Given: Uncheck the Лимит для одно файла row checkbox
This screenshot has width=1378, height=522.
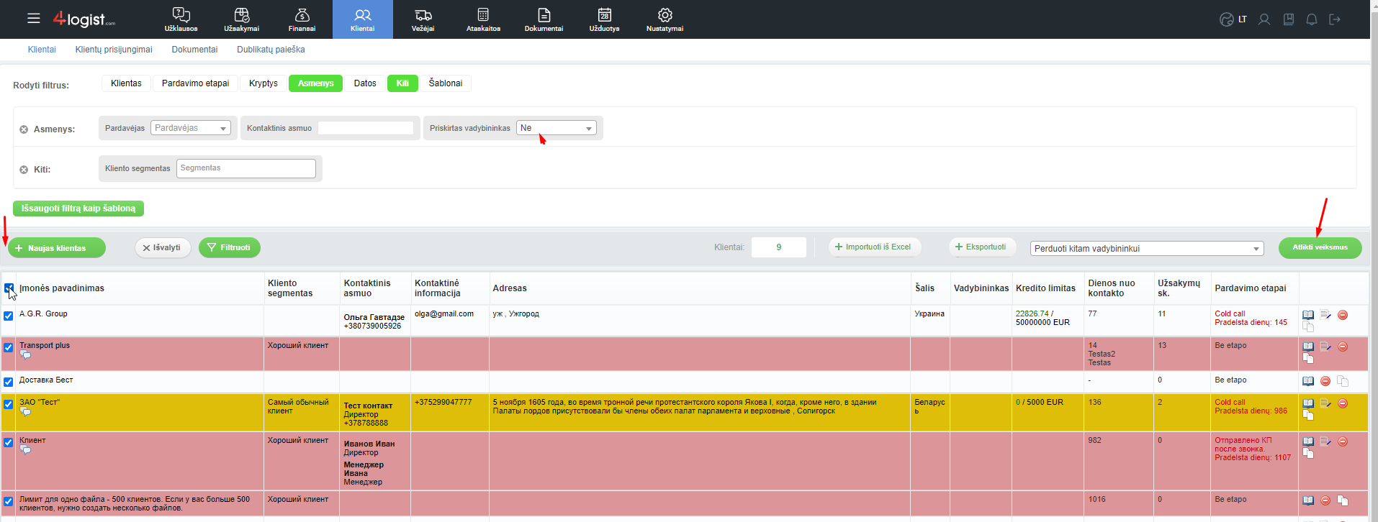Looking at the screenshot, I should (x=9, y=501).
